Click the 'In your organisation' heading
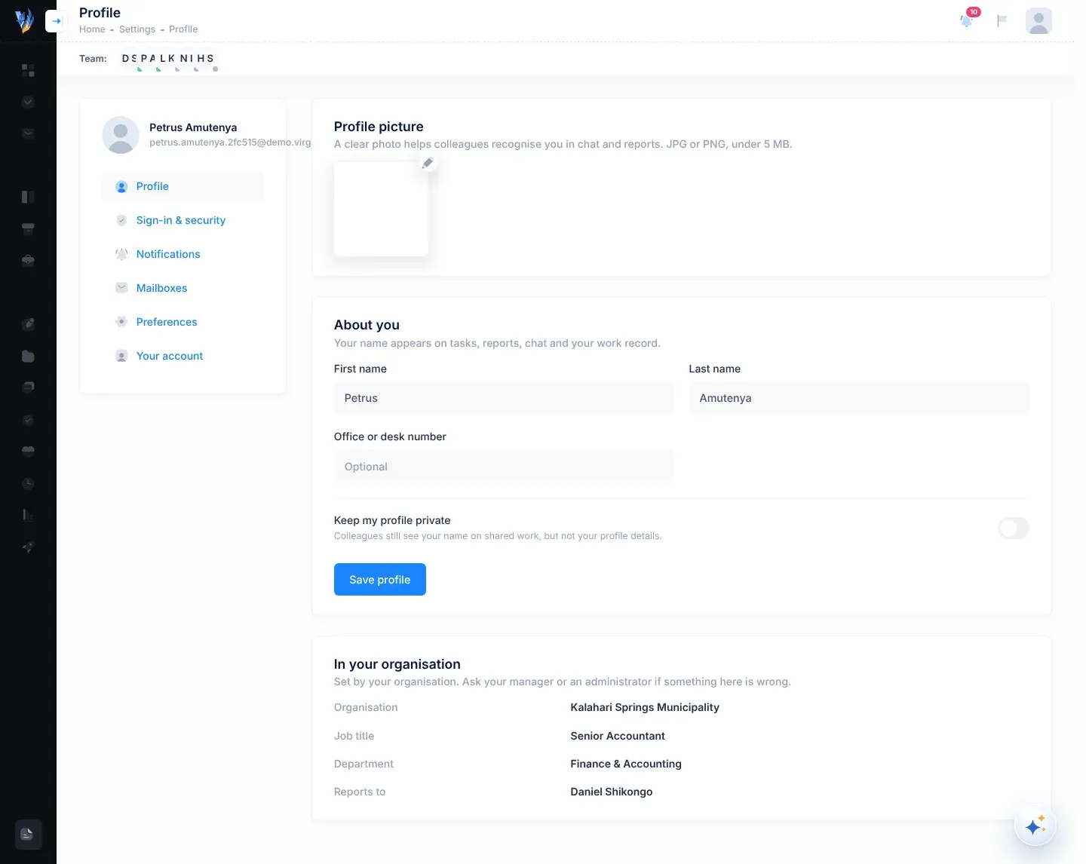Image resolution: width=1086 pixels, height=864 pixels. click(397, 664)
